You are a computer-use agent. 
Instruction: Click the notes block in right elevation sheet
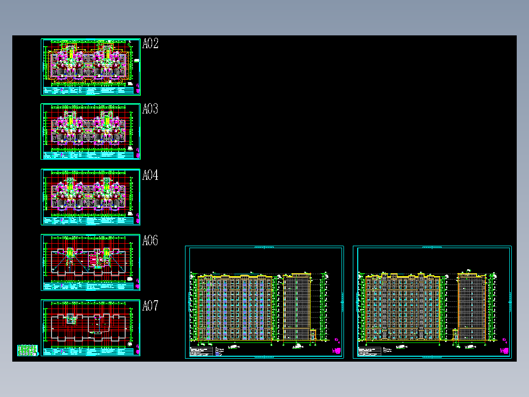pyautogui.click(x=370, y=351)
